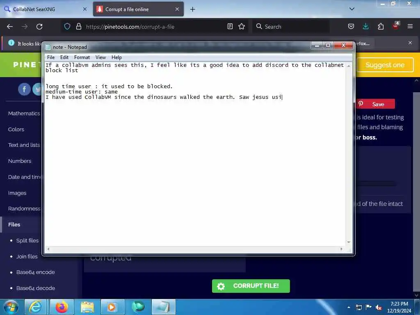Screen dimensions: 420x315
Task: Open the Text and lists category
Action: pos(24,145)
